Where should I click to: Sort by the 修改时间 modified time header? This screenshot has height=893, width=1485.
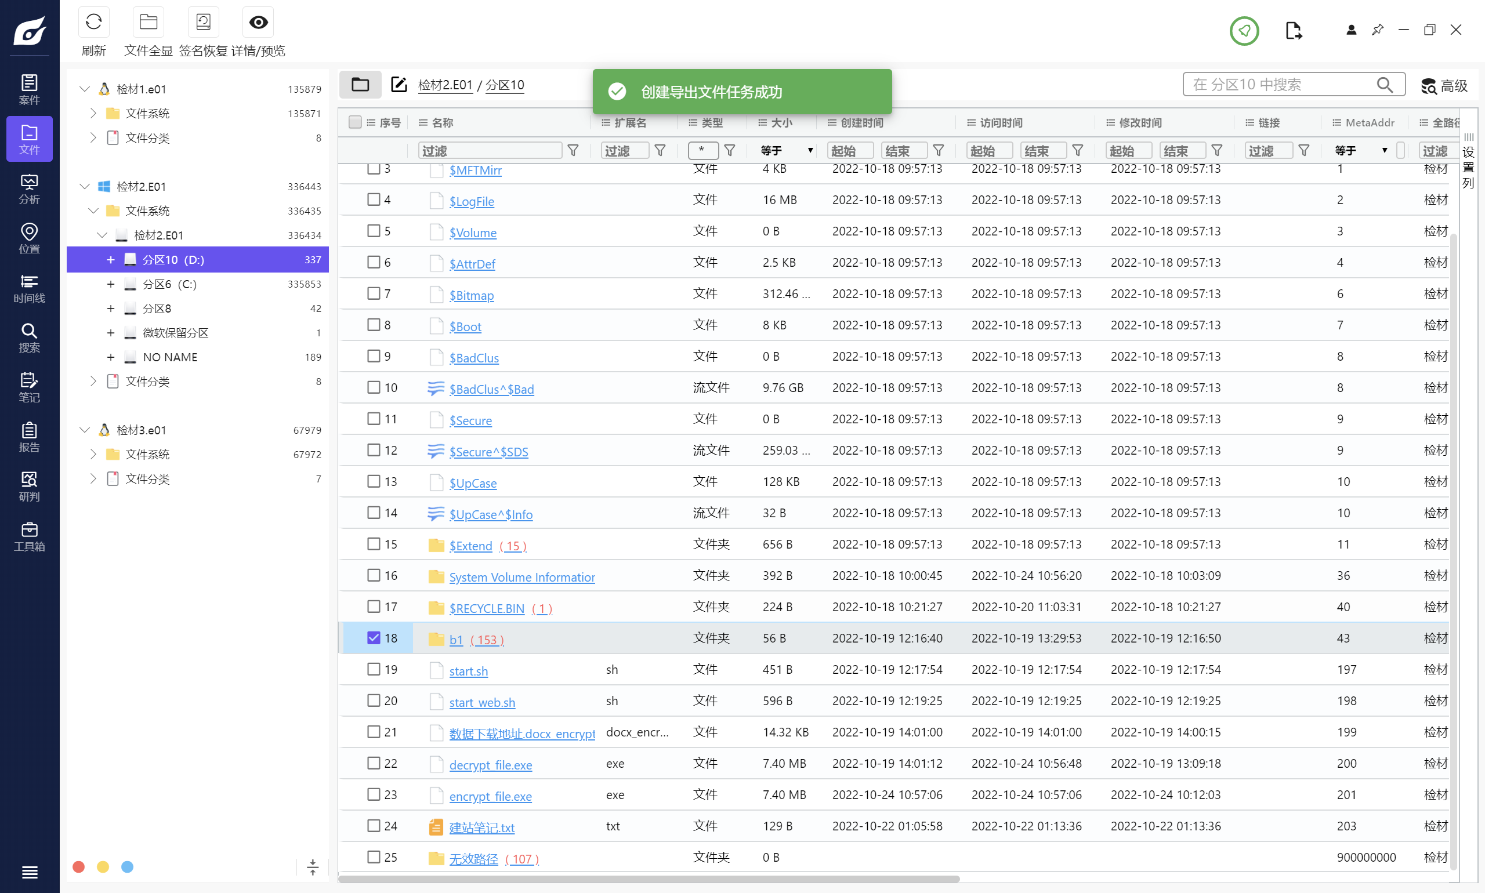[x=1140, y=122]
